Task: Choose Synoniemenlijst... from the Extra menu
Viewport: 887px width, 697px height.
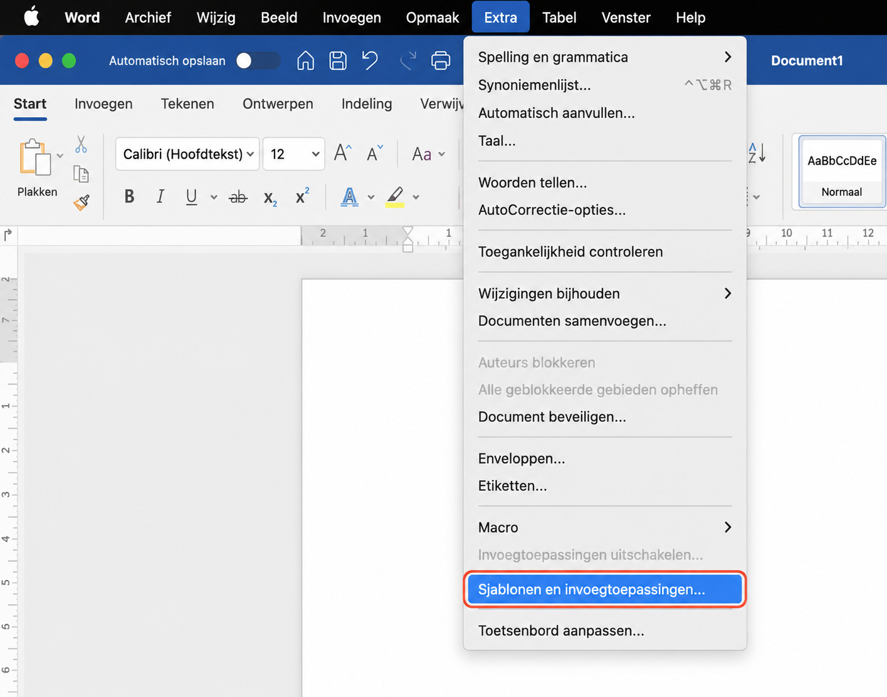Action: tap(605, 85)
